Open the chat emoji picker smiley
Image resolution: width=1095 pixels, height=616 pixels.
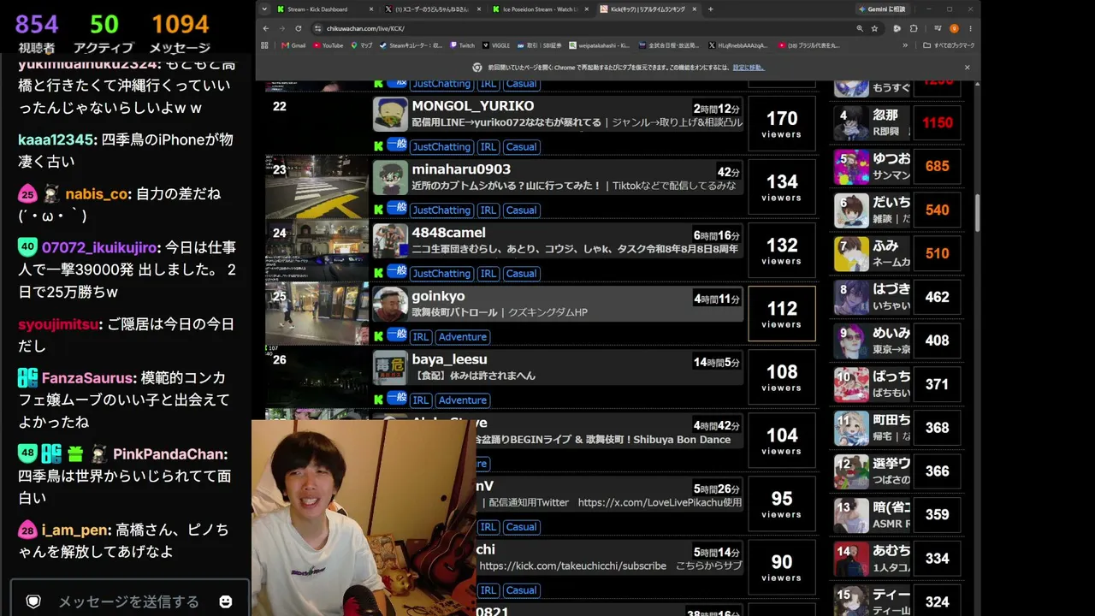226,601
